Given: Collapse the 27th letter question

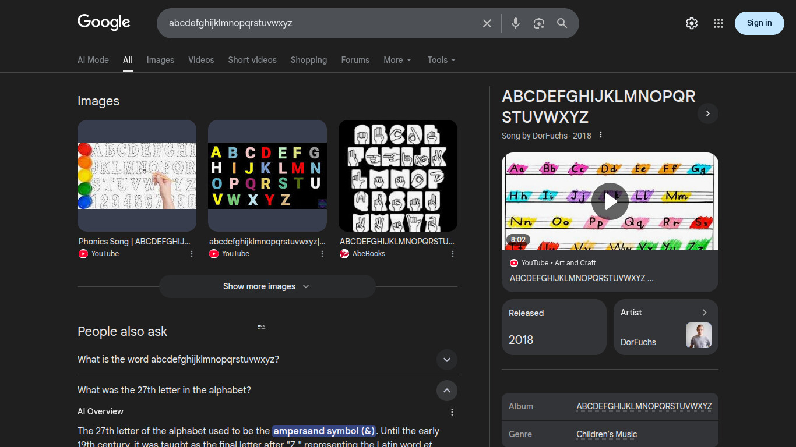Looking at the screenshot, I should (x=446, y=391).
